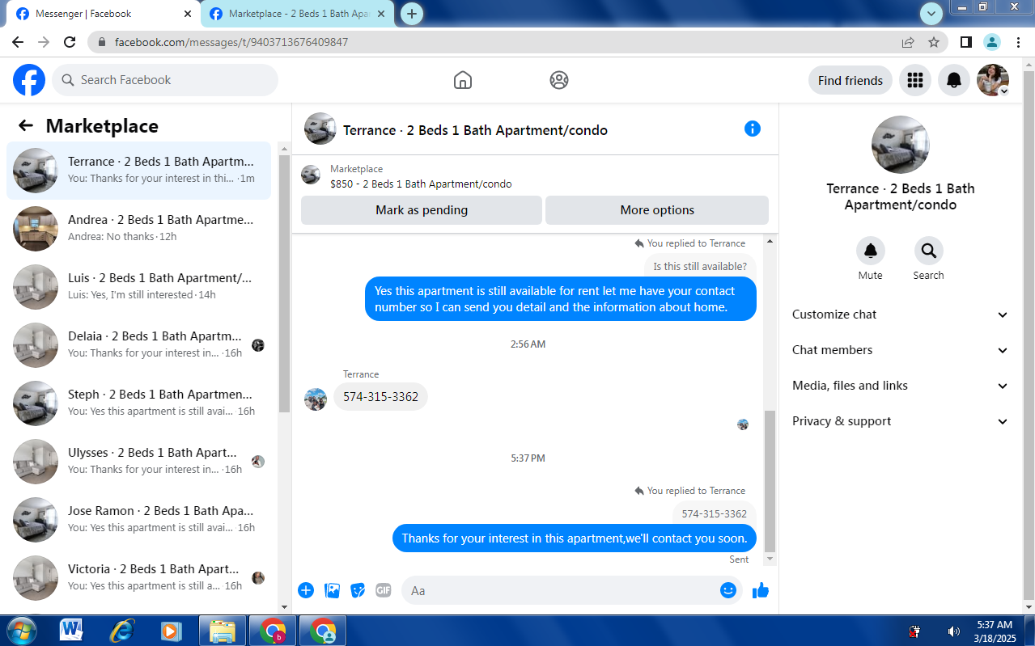
Task: Open Andrea conversation in list
Action: [138, 229]
